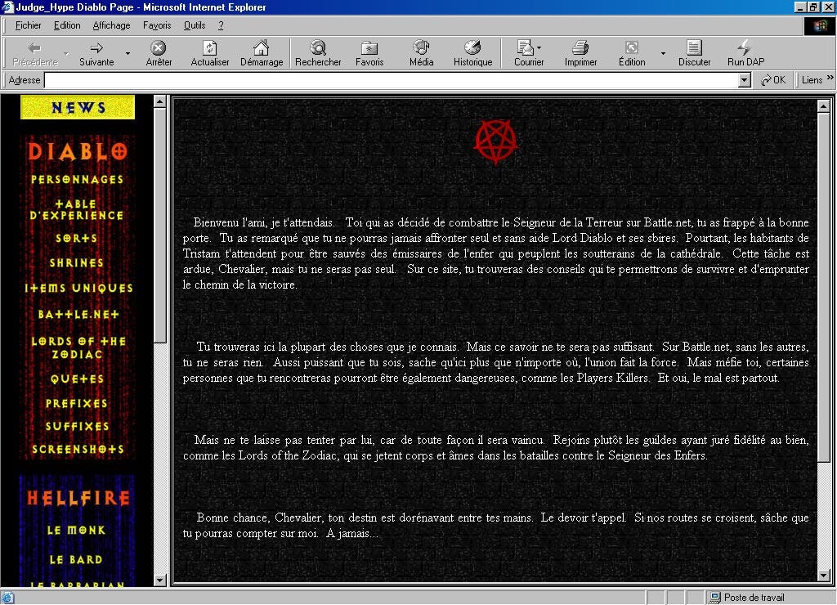Open the LE MONK link
Viewport: 837px width, 605px height.
point(76,531)
